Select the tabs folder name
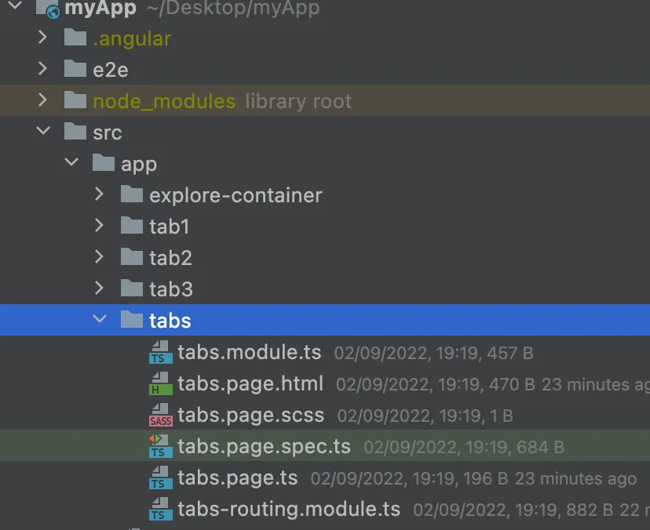 (170, 321)
